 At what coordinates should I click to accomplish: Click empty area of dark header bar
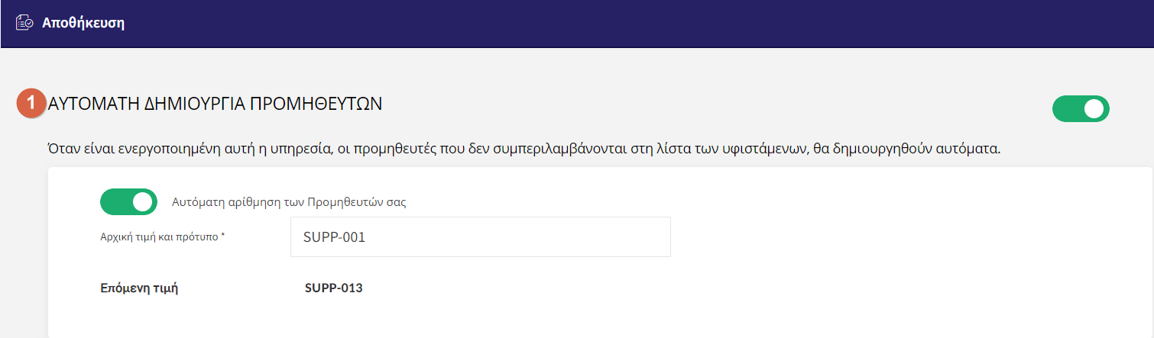tap(611, 23)
